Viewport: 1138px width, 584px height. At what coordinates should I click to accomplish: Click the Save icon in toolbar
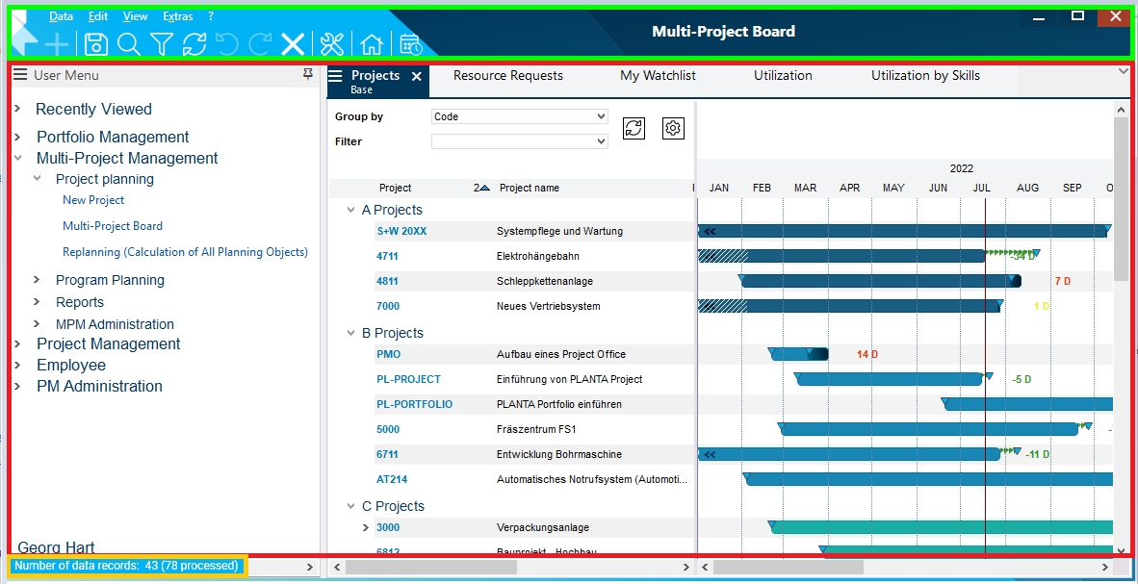pyautogui.click(x=95, y=43)
